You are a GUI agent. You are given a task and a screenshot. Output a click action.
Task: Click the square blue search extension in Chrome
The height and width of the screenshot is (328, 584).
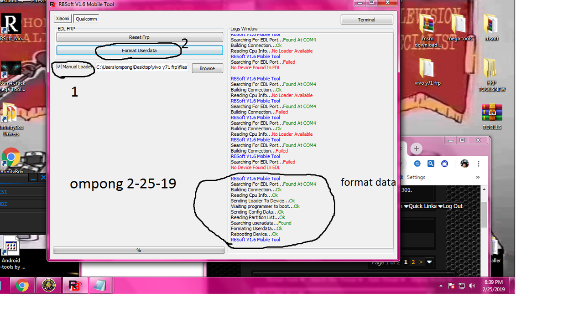pyautogui.click(x=431, y=164)
